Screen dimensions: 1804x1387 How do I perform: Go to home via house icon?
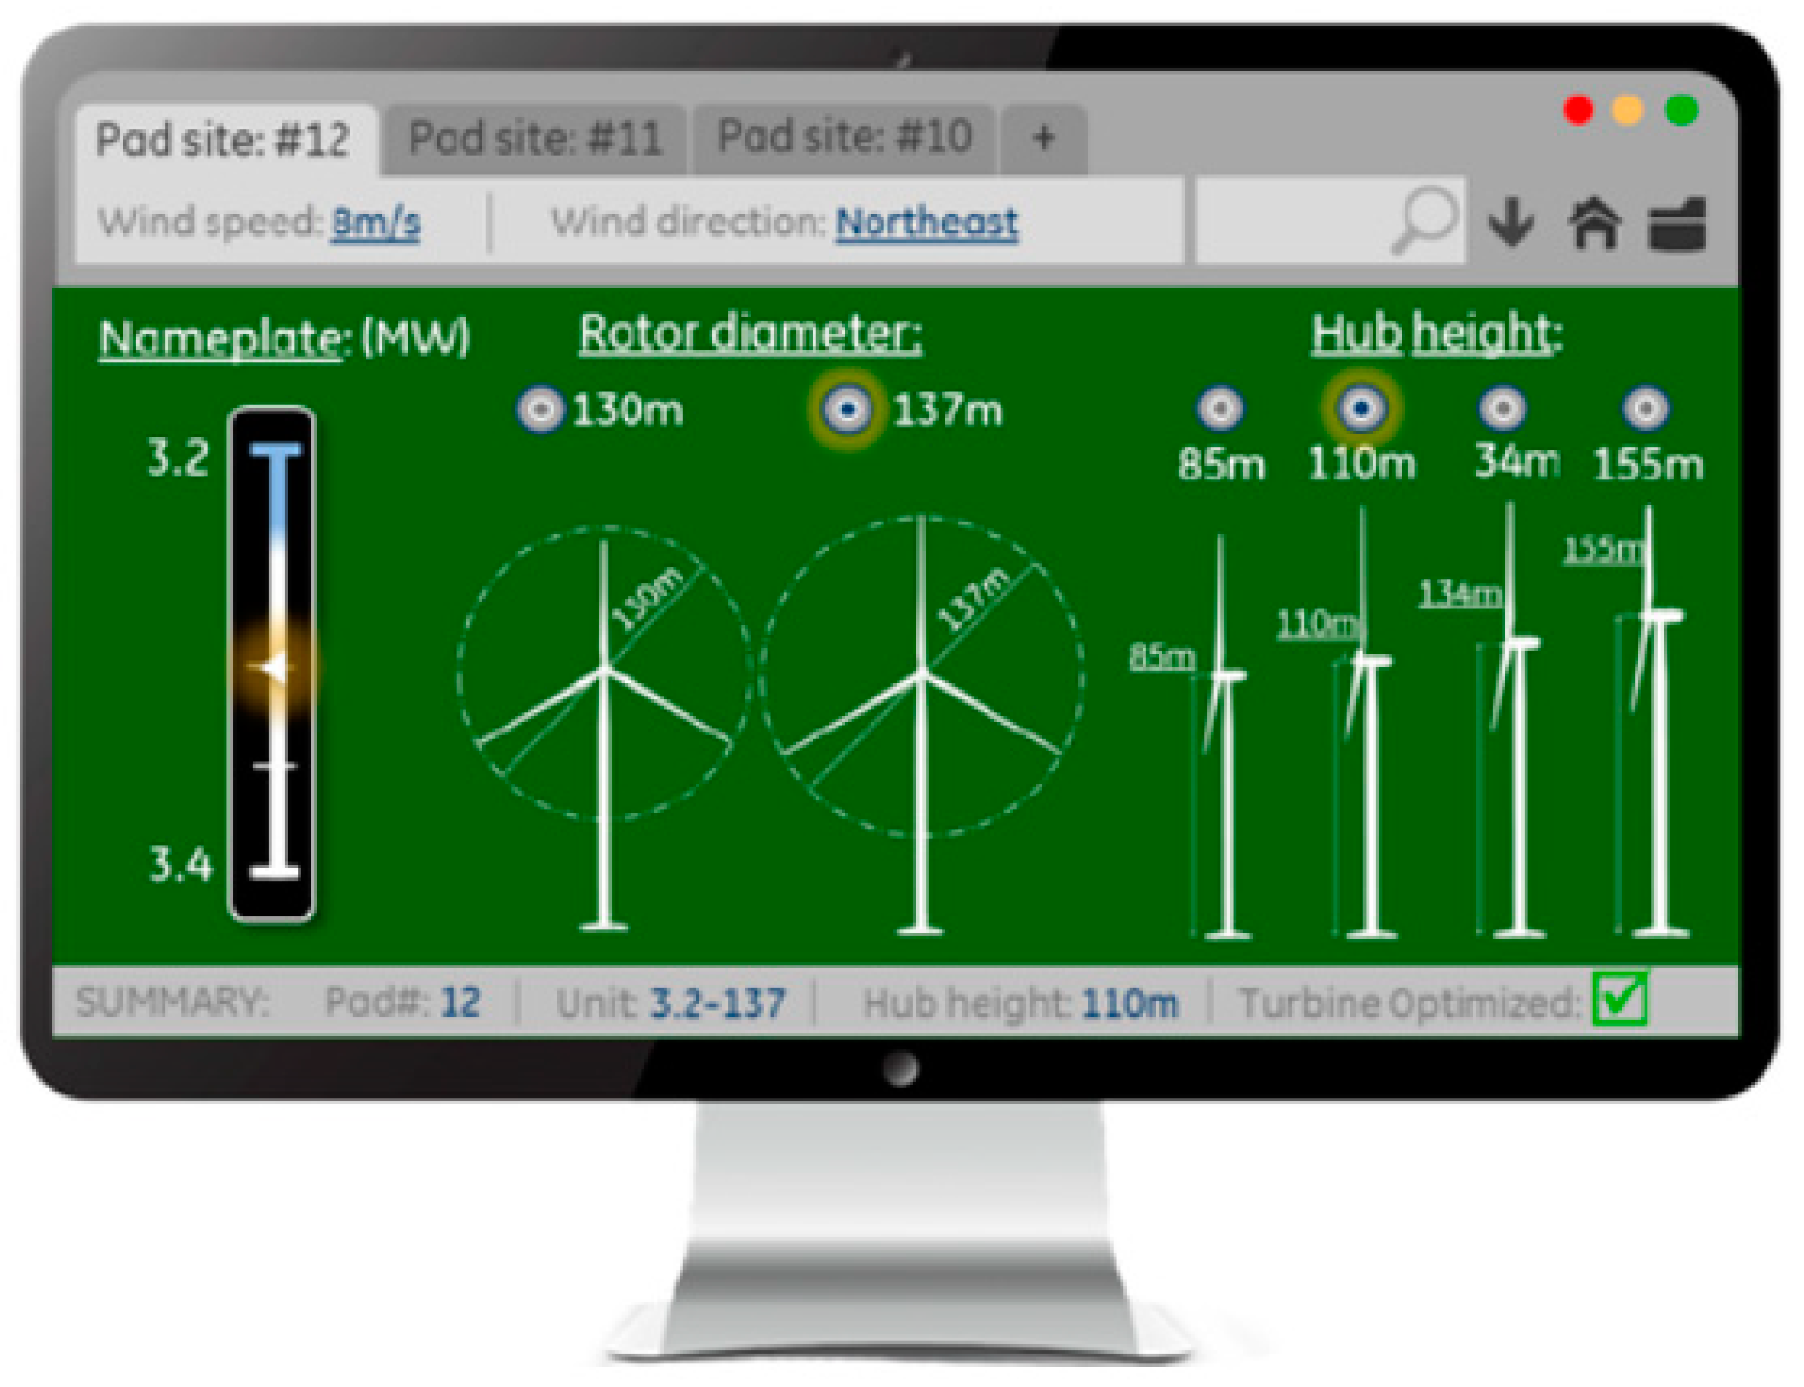coord(1594,223)
